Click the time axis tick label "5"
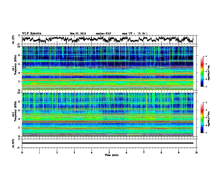Viewport: 221px width, 171px height. click(109, 153)
